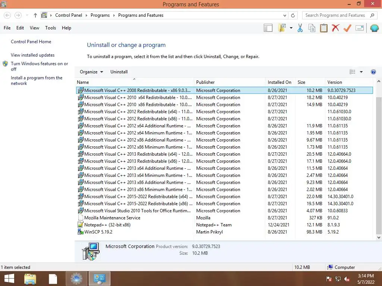The width and height of the screenshot is (382, 286).
Task: Click the Back navigation arrow
Action: pyautogui.click(x=7, y=15)
